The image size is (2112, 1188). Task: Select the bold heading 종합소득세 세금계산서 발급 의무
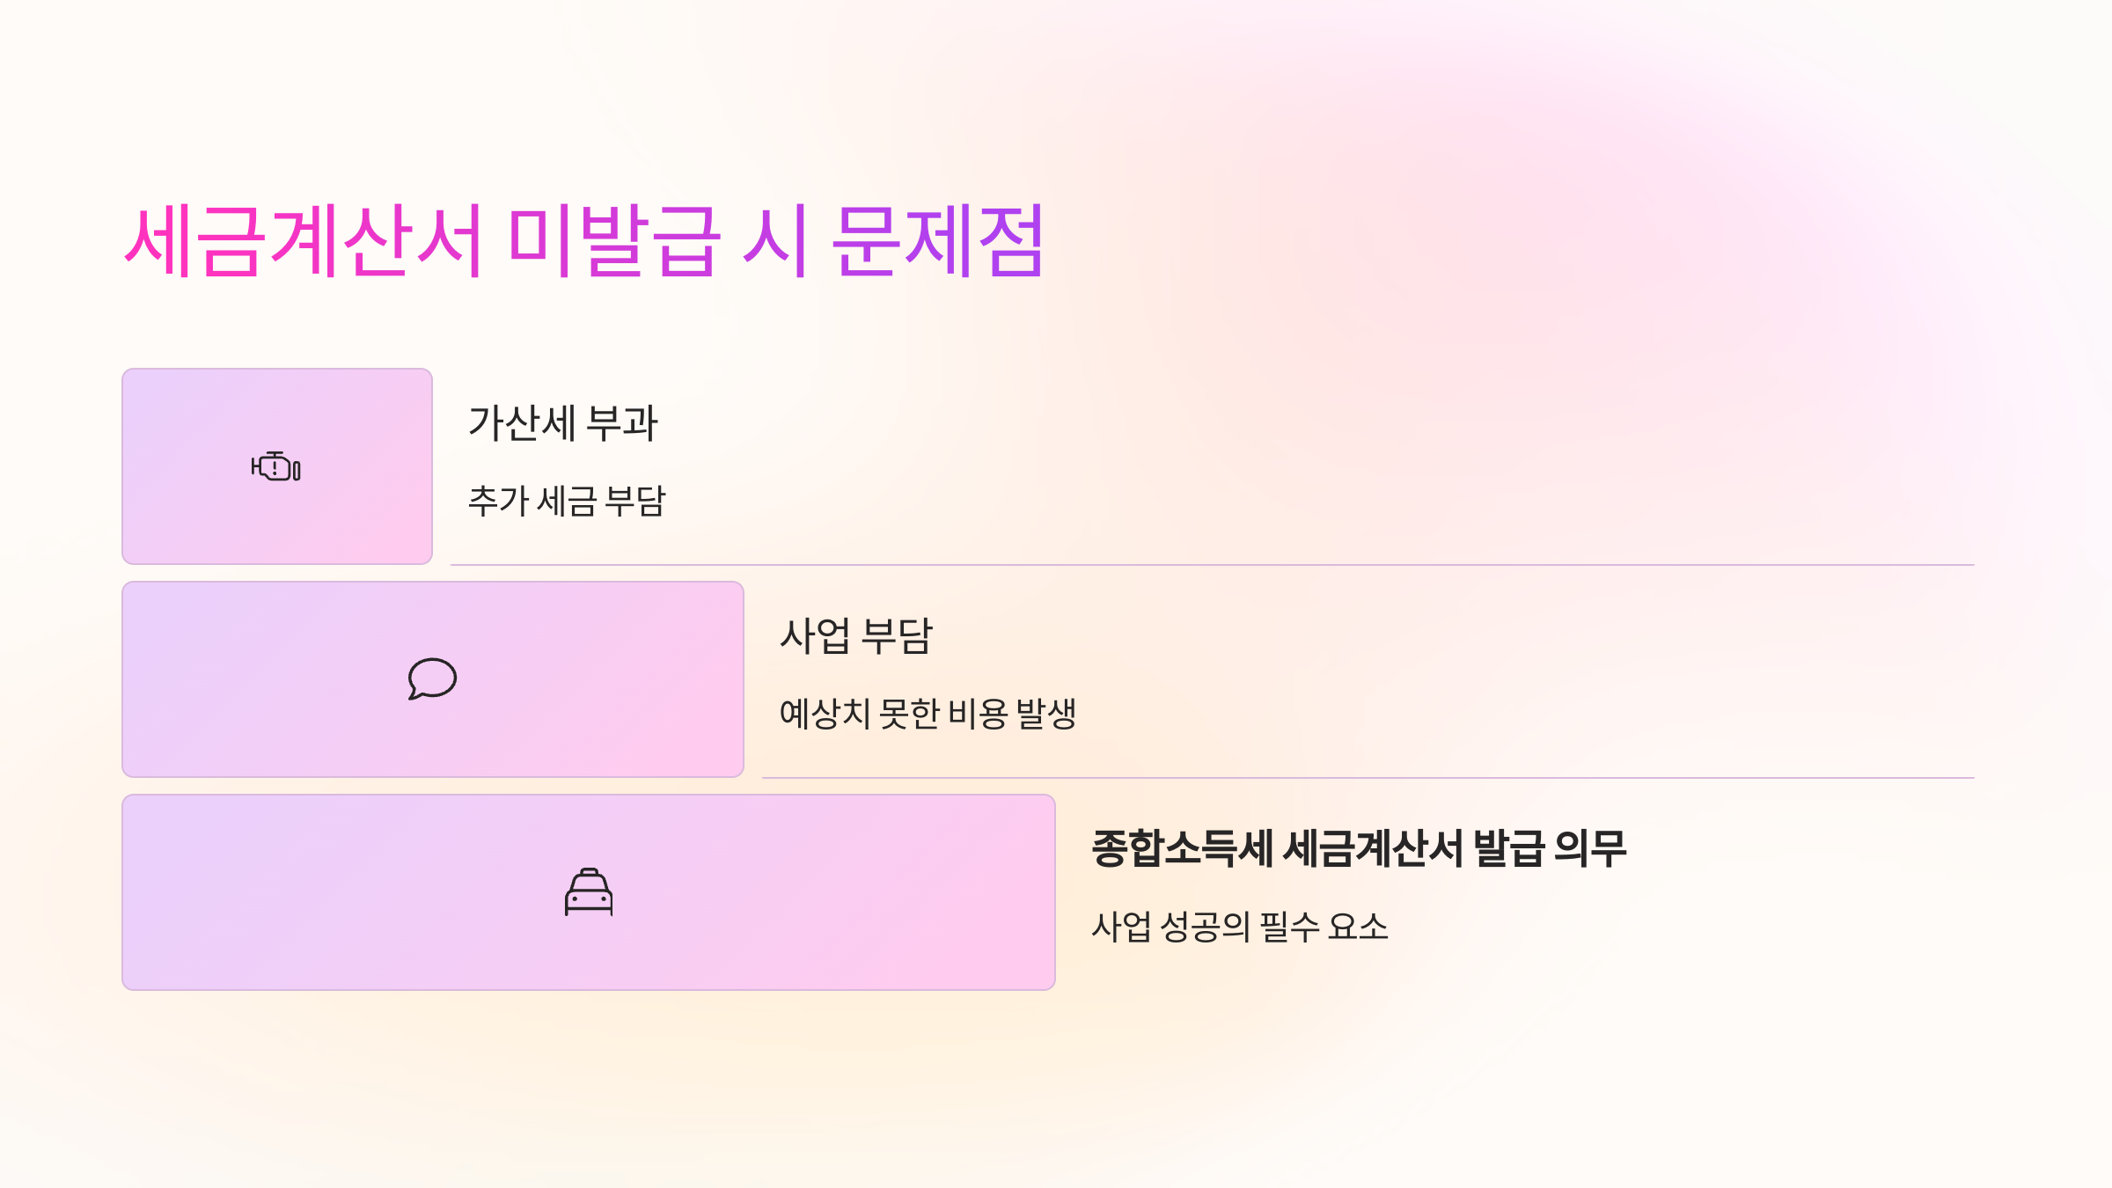coord(1359,848)
